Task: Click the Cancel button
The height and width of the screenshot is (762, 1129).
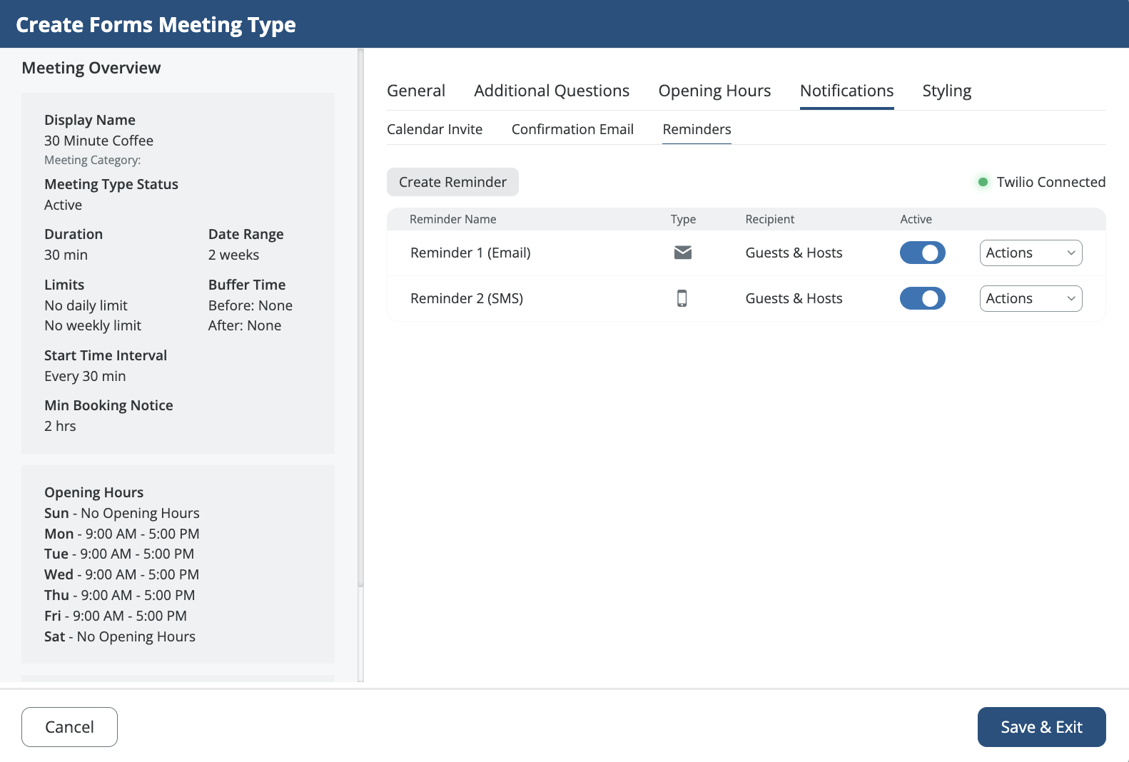Action: click(69, 726)
